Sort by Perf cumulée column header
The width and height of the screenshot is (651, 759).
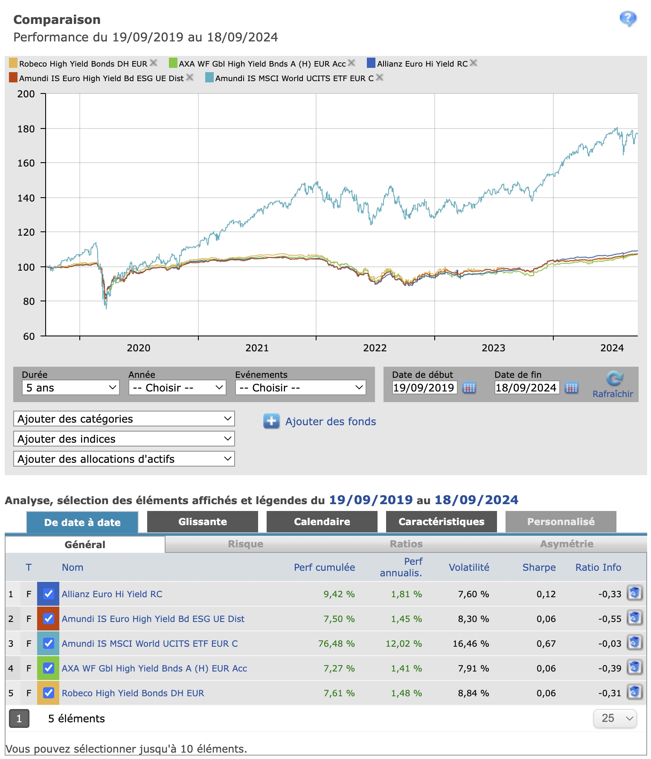point(324,567)
